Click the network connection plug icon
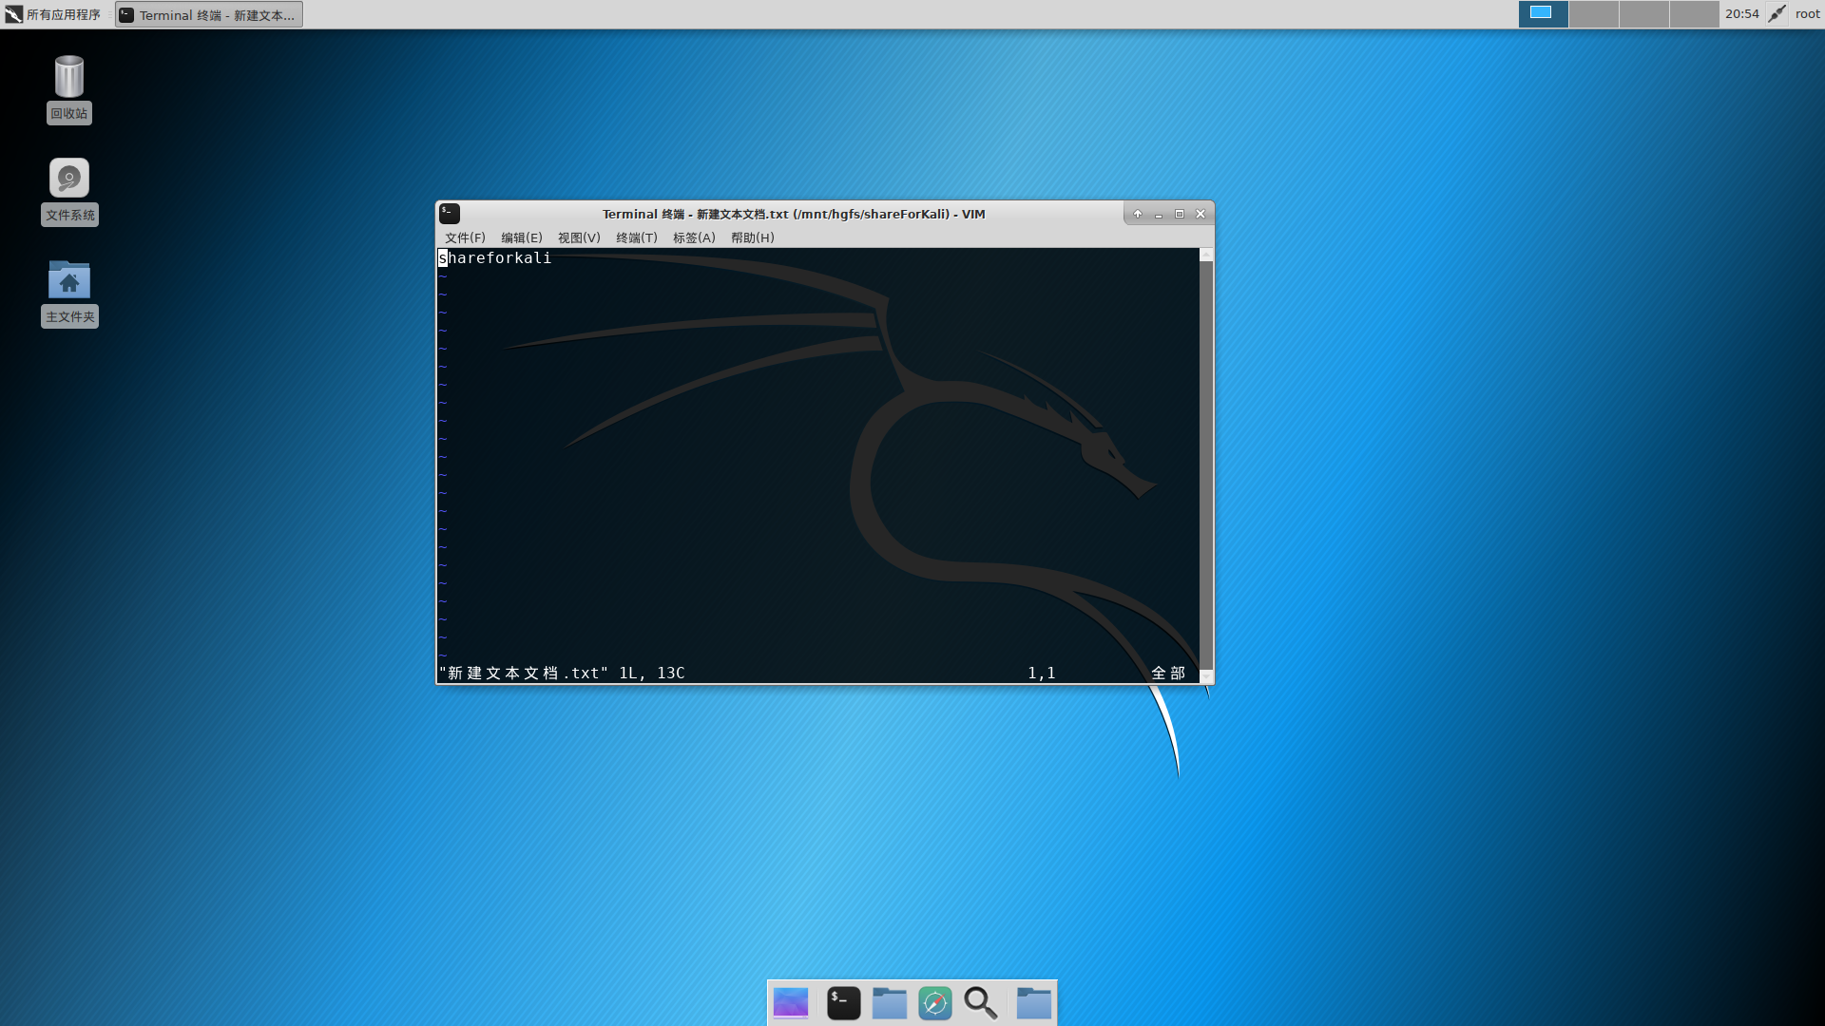The image size is (1825, 1026). coord(1777,14)
